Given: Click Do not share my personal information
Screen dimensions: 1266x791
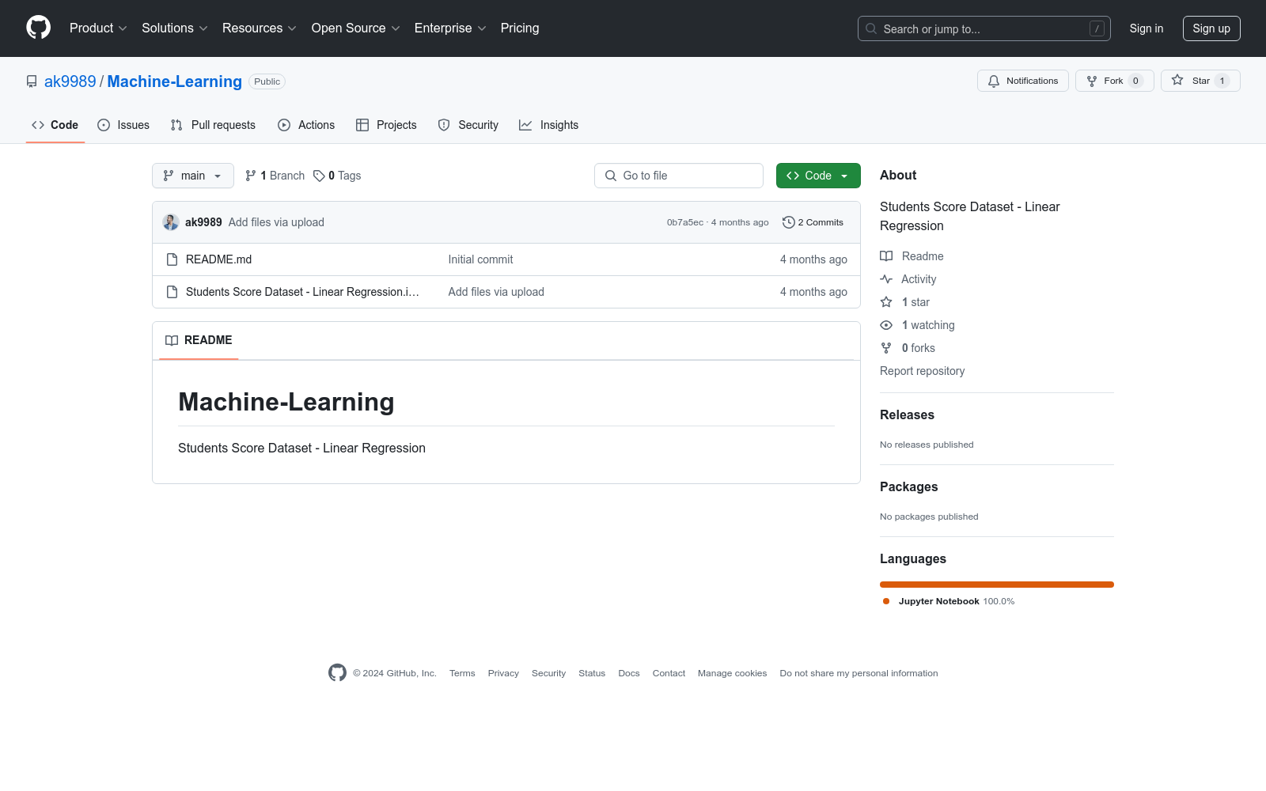Looking at the screenshot, I should [x=859, y=673].
